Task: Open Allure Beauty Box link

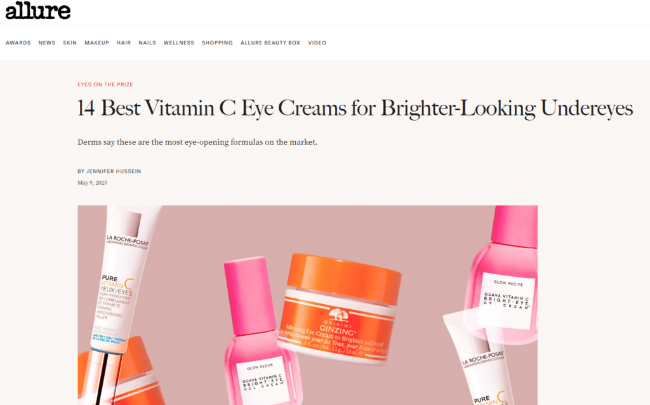Action: click(x=270, y=43)
